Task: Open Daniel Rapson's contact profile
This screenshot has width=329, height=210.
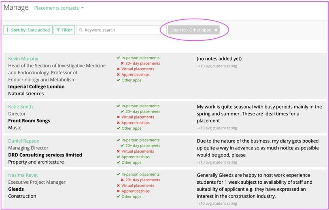Action: pyautogui.click(x=24, y=141)
